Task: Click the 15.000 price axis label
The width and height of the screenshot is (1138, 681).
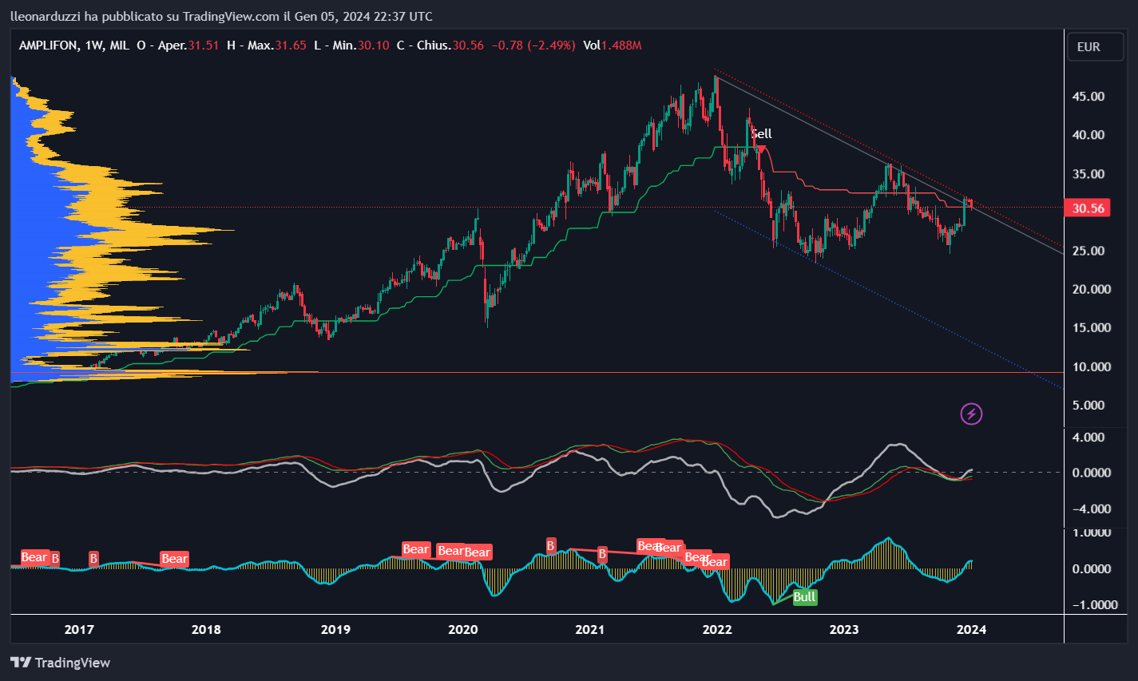Action: 1092,327
